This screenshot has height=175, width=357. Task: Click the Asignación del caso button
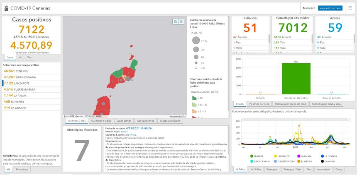(x=330, y=8)
